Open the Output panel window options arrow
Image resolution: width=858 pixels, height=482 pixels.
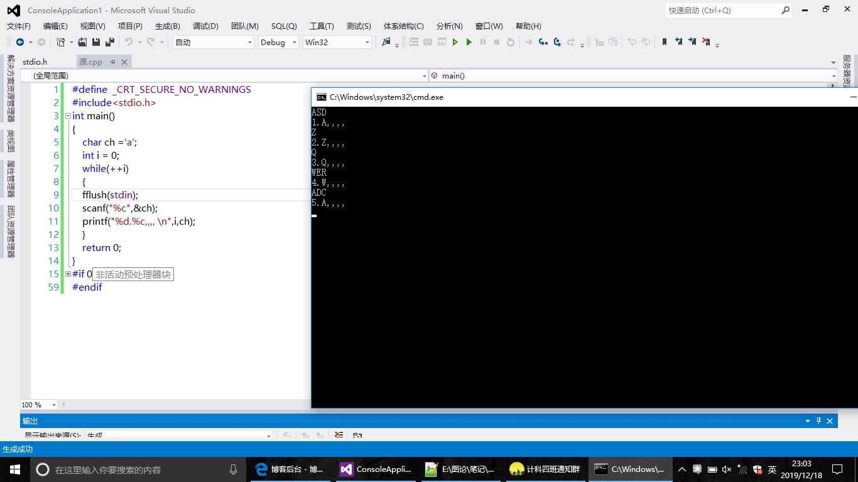click(x=808, y=421)
